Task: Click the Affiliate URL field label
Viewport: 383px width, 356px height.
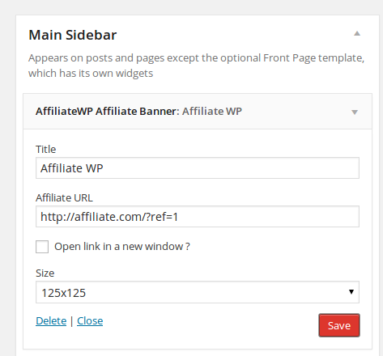Action: pos(64,197)
